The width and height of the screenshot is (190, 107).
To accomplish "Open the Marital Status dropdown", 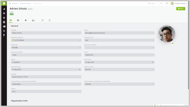I will (x=119, y=70).
